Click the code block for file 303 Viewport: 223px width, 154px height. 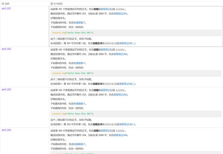pos(136,114)
